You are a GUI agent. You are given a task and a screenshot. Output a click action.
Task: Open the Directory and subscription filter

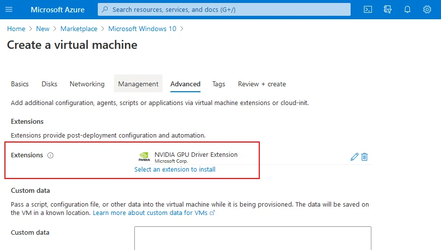tap(388, 9)
